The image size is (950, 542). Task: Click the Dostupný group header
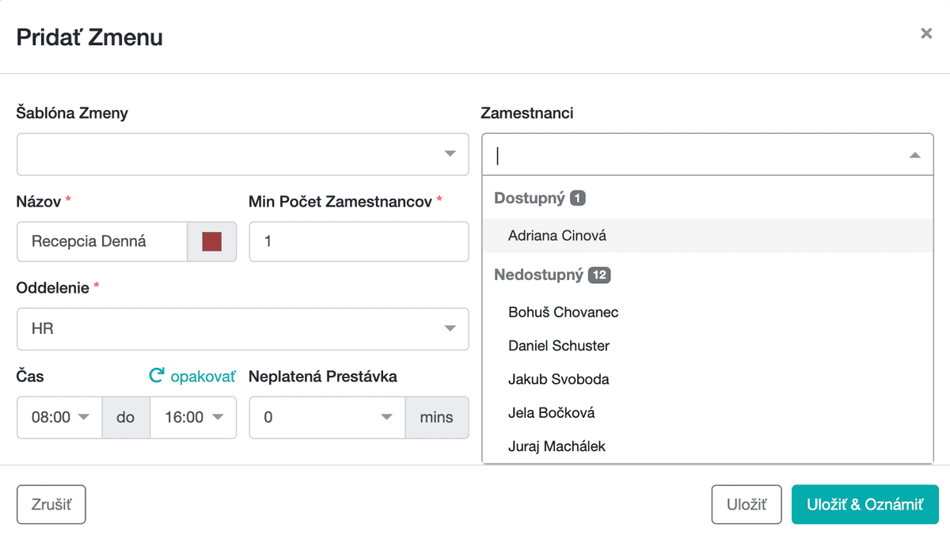click(540, 198)
